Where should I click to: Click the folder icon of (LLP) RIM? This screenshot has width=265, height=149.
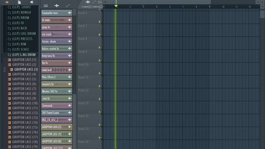[x=10, y=44]
